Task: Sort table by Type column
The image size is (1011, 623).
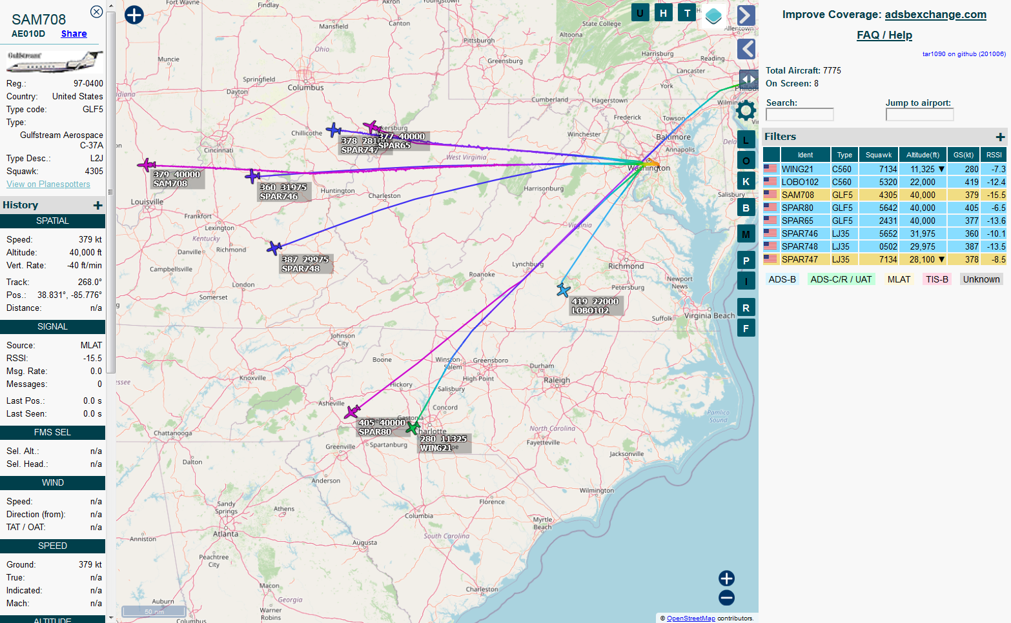Action: tap(844, 155)
